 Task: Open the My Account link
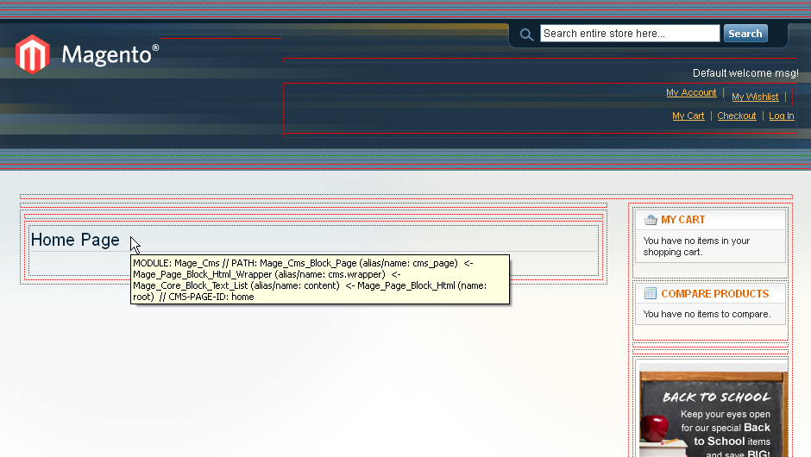(x=691, y=93)
